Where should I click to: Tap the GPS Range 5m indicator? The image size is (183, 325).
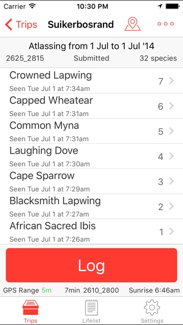coord(28,290)
